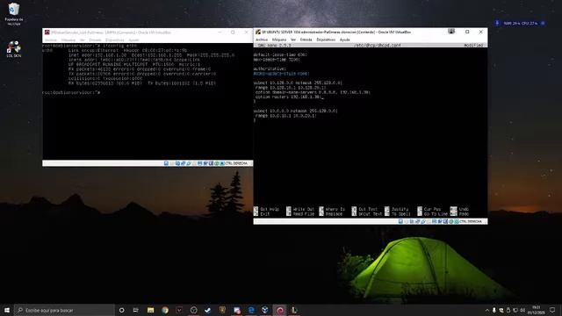Open Ayuda menu in the Debian VM window
The image size is (562, 316).
pyautogui.click(x=133, y=40)
